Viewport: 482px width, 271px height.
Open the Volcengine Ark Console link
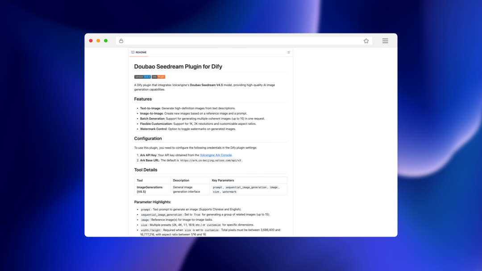click(216, 155)
